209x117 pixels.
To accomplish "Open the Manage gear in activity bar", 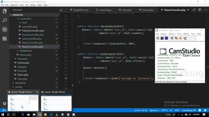I will point(5,103).
